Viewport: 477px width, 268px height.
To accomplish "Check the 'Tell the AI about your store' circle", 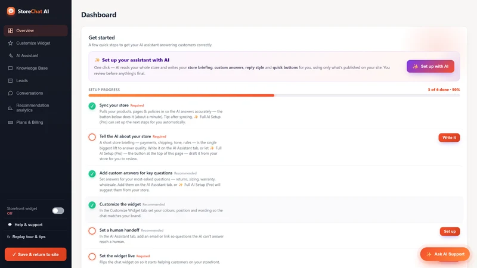I will (92, 137).
